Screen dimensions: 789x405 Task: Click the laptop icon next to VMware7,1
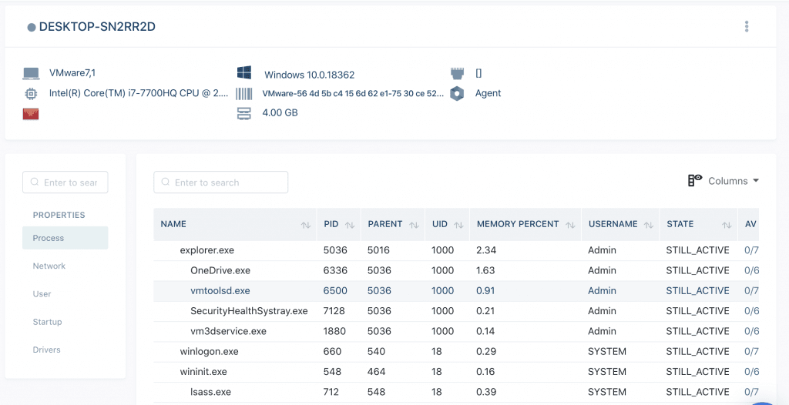31,73
